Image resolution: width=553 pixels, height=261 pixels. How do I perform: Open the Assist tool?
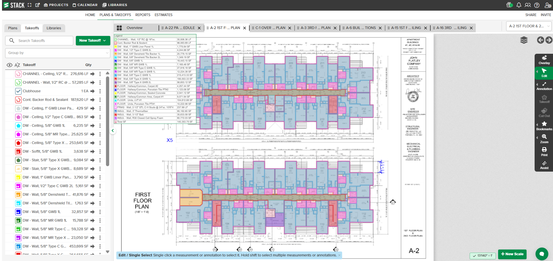[544, 165]
